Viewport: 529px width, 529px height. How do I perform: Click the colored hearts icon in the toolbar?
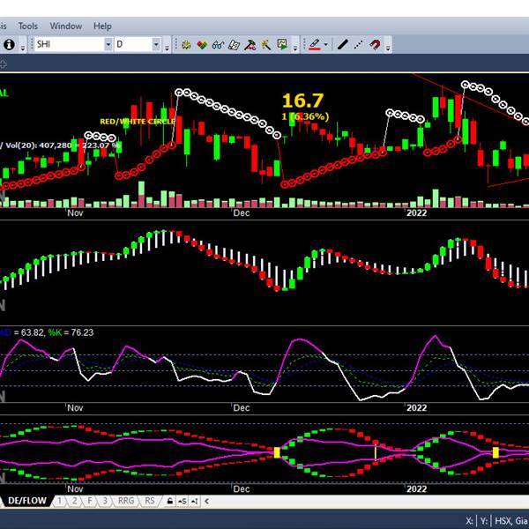click(x=202, y=44)
